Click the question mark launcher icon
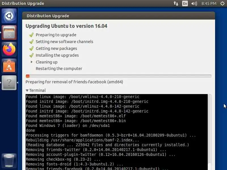This screenshot has width=227, height=170. point(9,83)
